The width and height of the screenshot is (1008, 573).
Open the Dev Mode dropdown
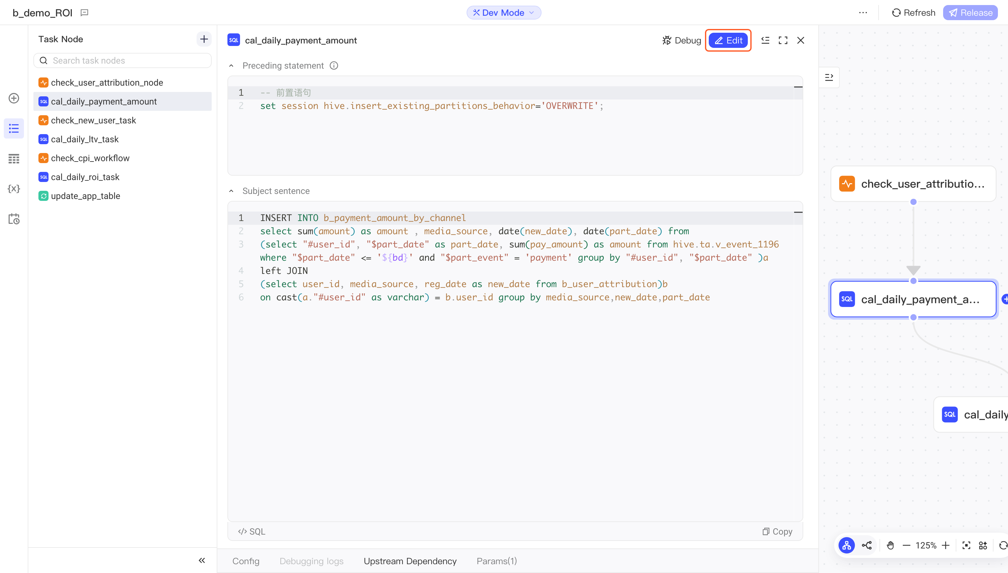tap(504, 13)
